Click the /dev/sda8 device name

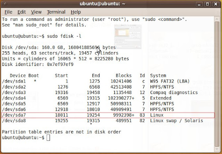point(14,121)
